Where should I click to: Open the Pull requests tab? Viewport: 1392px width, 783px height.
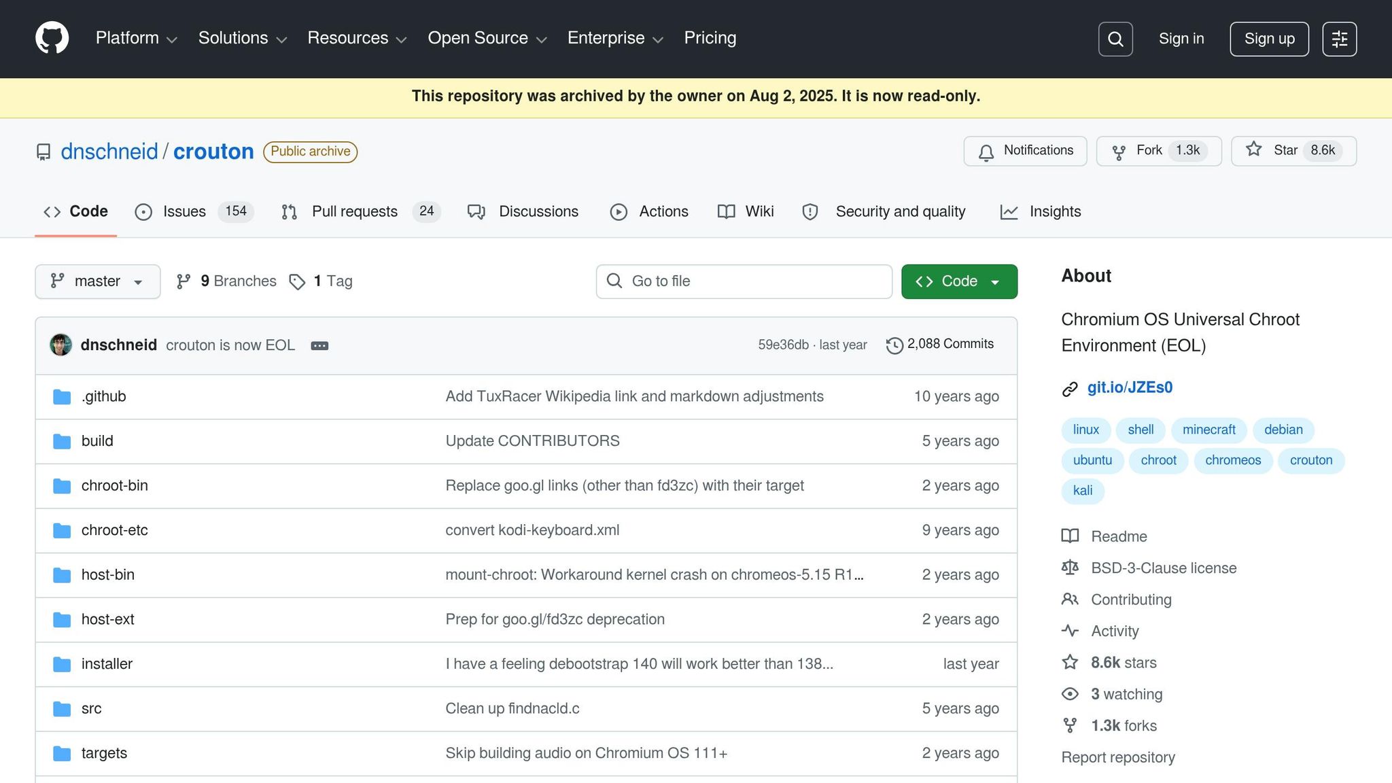click(361, 211)
